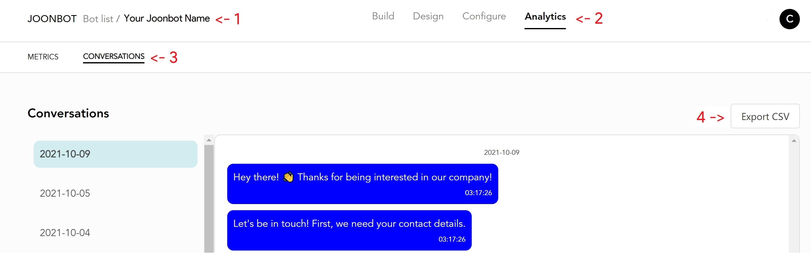Open the user avatar C menu
The image size is (811, 257).
point(789,19)
